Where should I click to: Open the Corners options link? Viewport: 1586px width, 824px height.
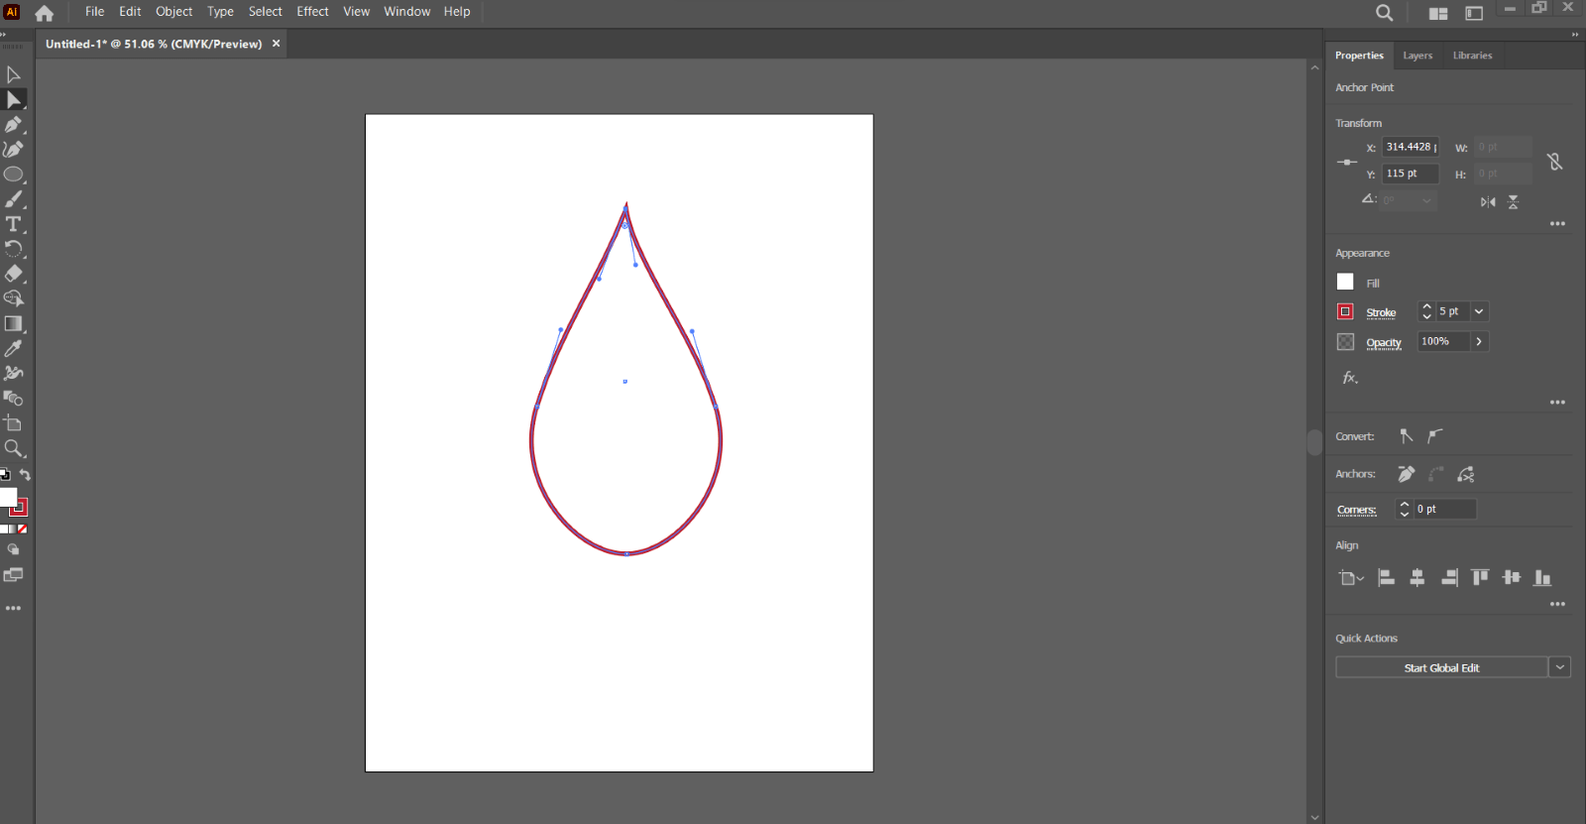pyautogui.click(x=1356, y=510)
